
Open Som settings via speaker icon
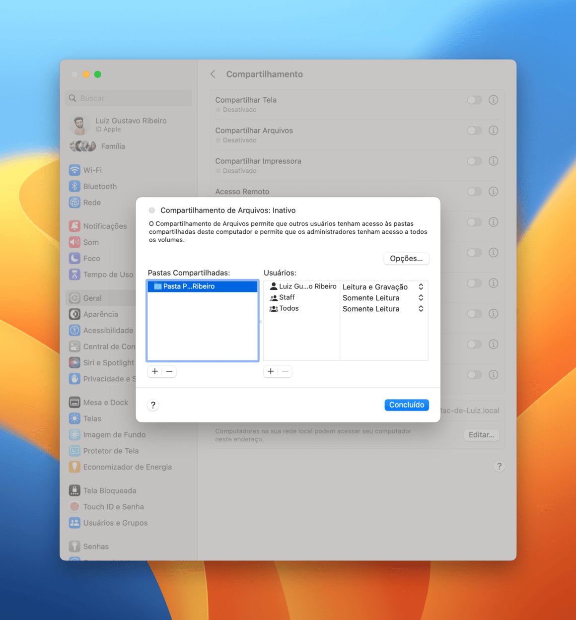click(74, 242)
